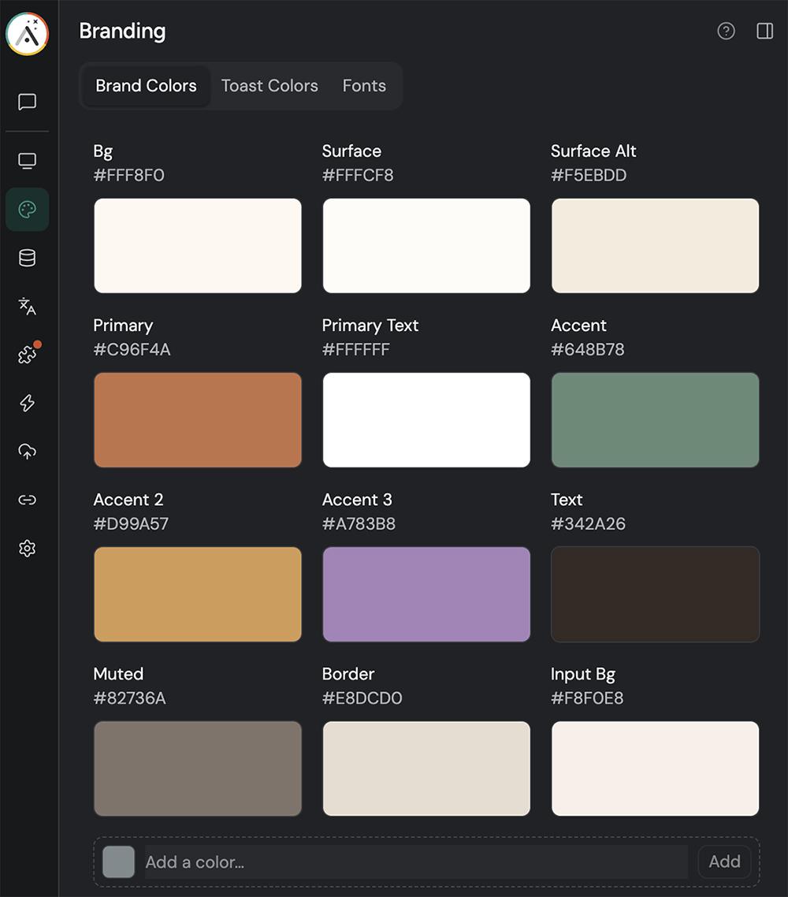Select the Muted gray-brown swatch
The height and width of the screenshot is (897, 788).
click(198, 769)
